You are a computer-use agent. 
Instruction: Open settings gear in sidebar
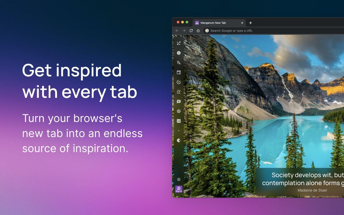click(179, 180)
